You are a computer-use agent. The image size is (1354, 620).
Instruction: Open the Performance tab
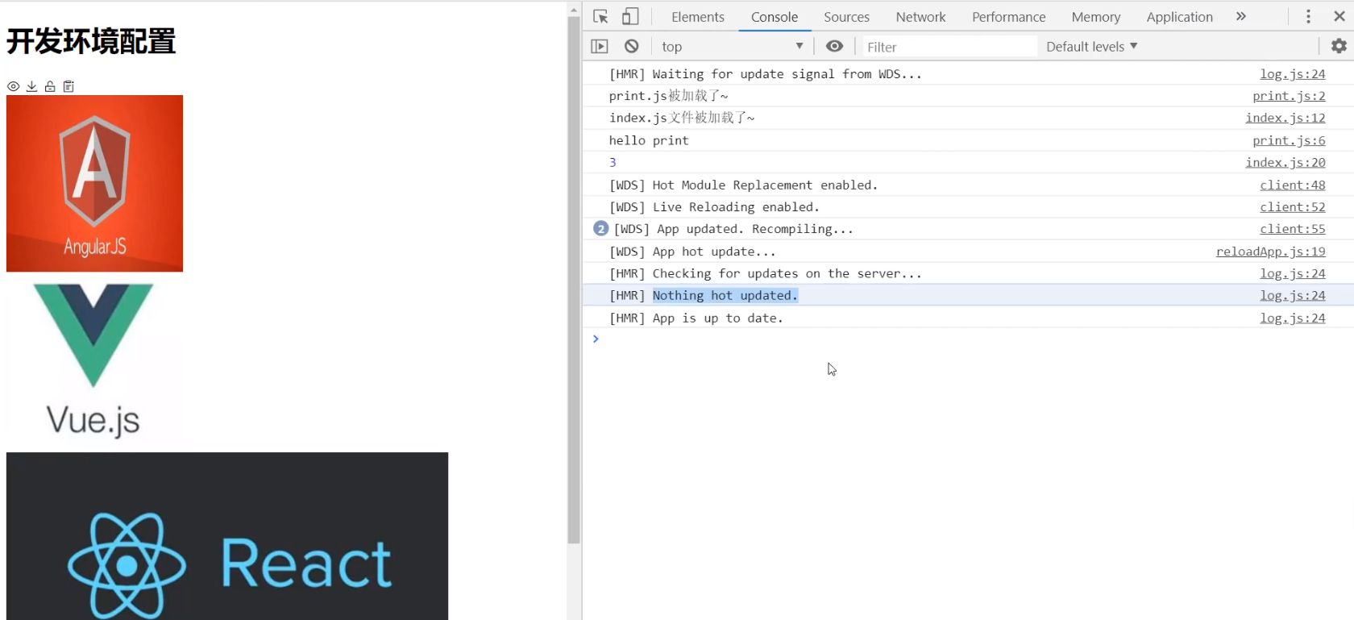point(1008,17)
